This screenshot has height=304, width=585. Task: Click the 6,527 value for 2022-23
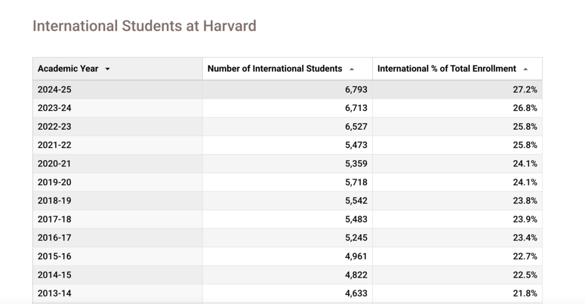pos(356,127)
